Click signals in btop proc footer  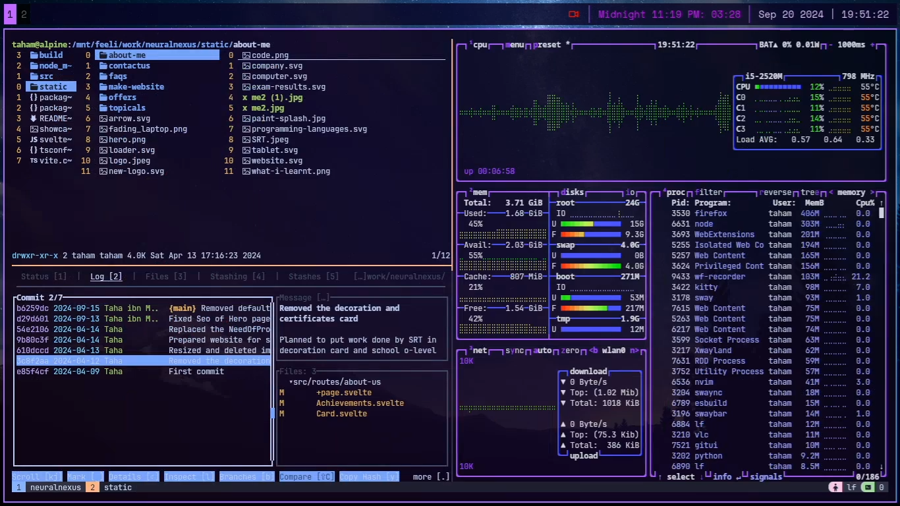pyautogui.click(x=766, y=477)
